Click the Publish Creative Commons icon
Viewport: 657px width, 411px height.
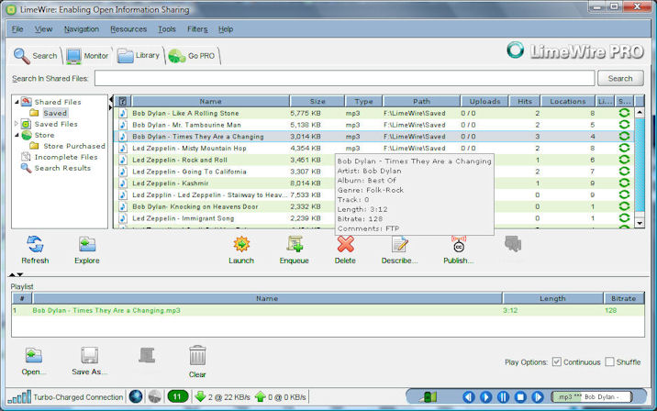pyautogui.click(x=459, y=244)
